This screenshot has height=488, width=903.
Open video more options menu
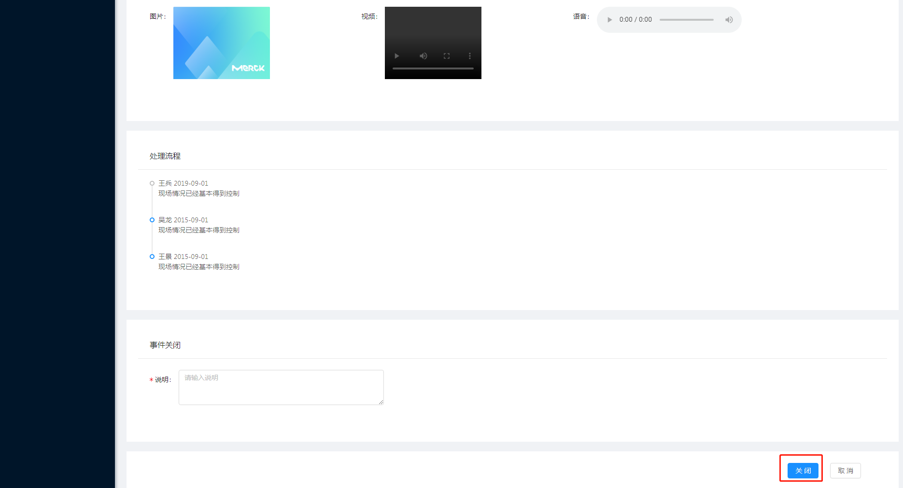coord(470,56)
